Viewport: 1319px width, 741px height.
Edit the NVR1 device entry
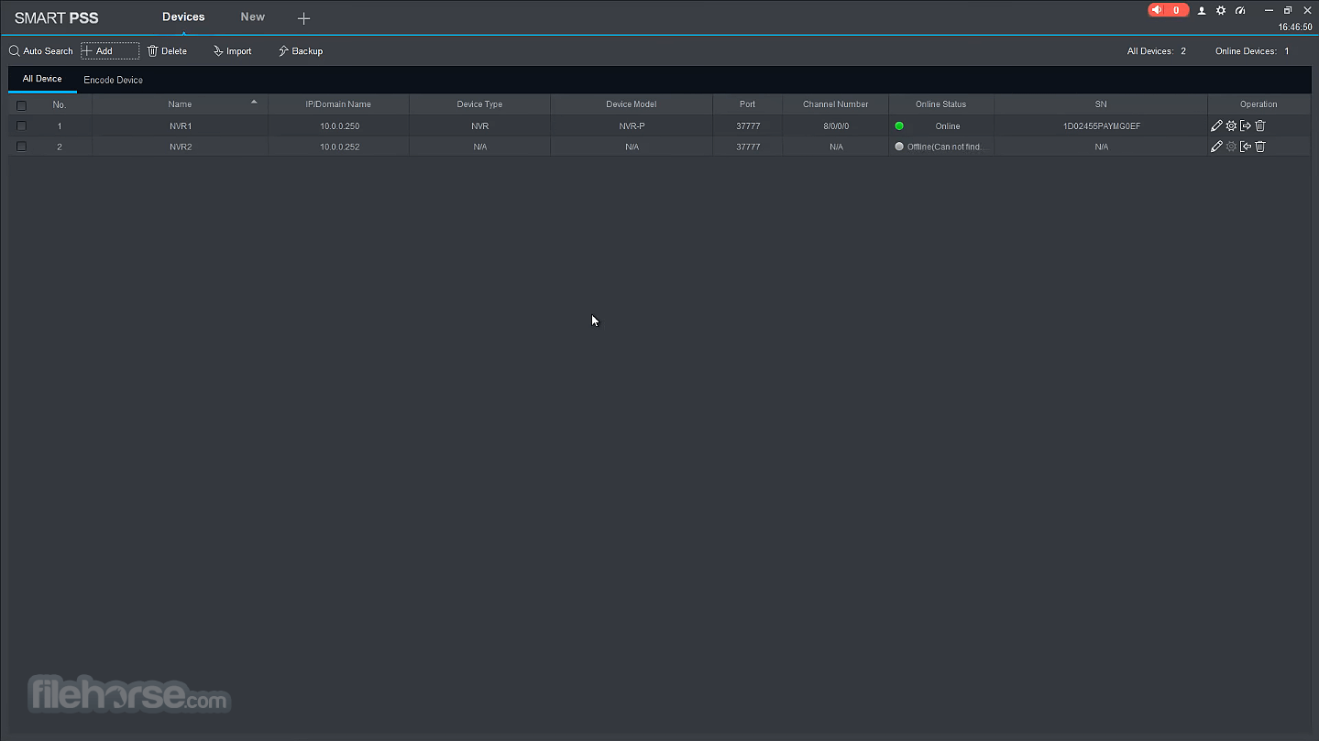coord(1216,125)
